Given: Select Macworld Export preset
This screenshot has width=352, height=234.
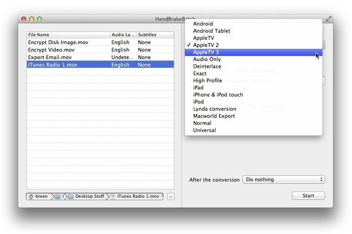Looking at the screenshot, I should (x=254, y=116).
